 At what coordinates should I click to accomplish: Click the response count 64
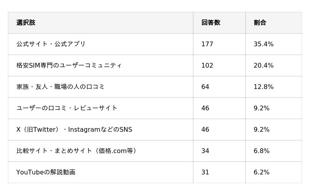(205, 87)
